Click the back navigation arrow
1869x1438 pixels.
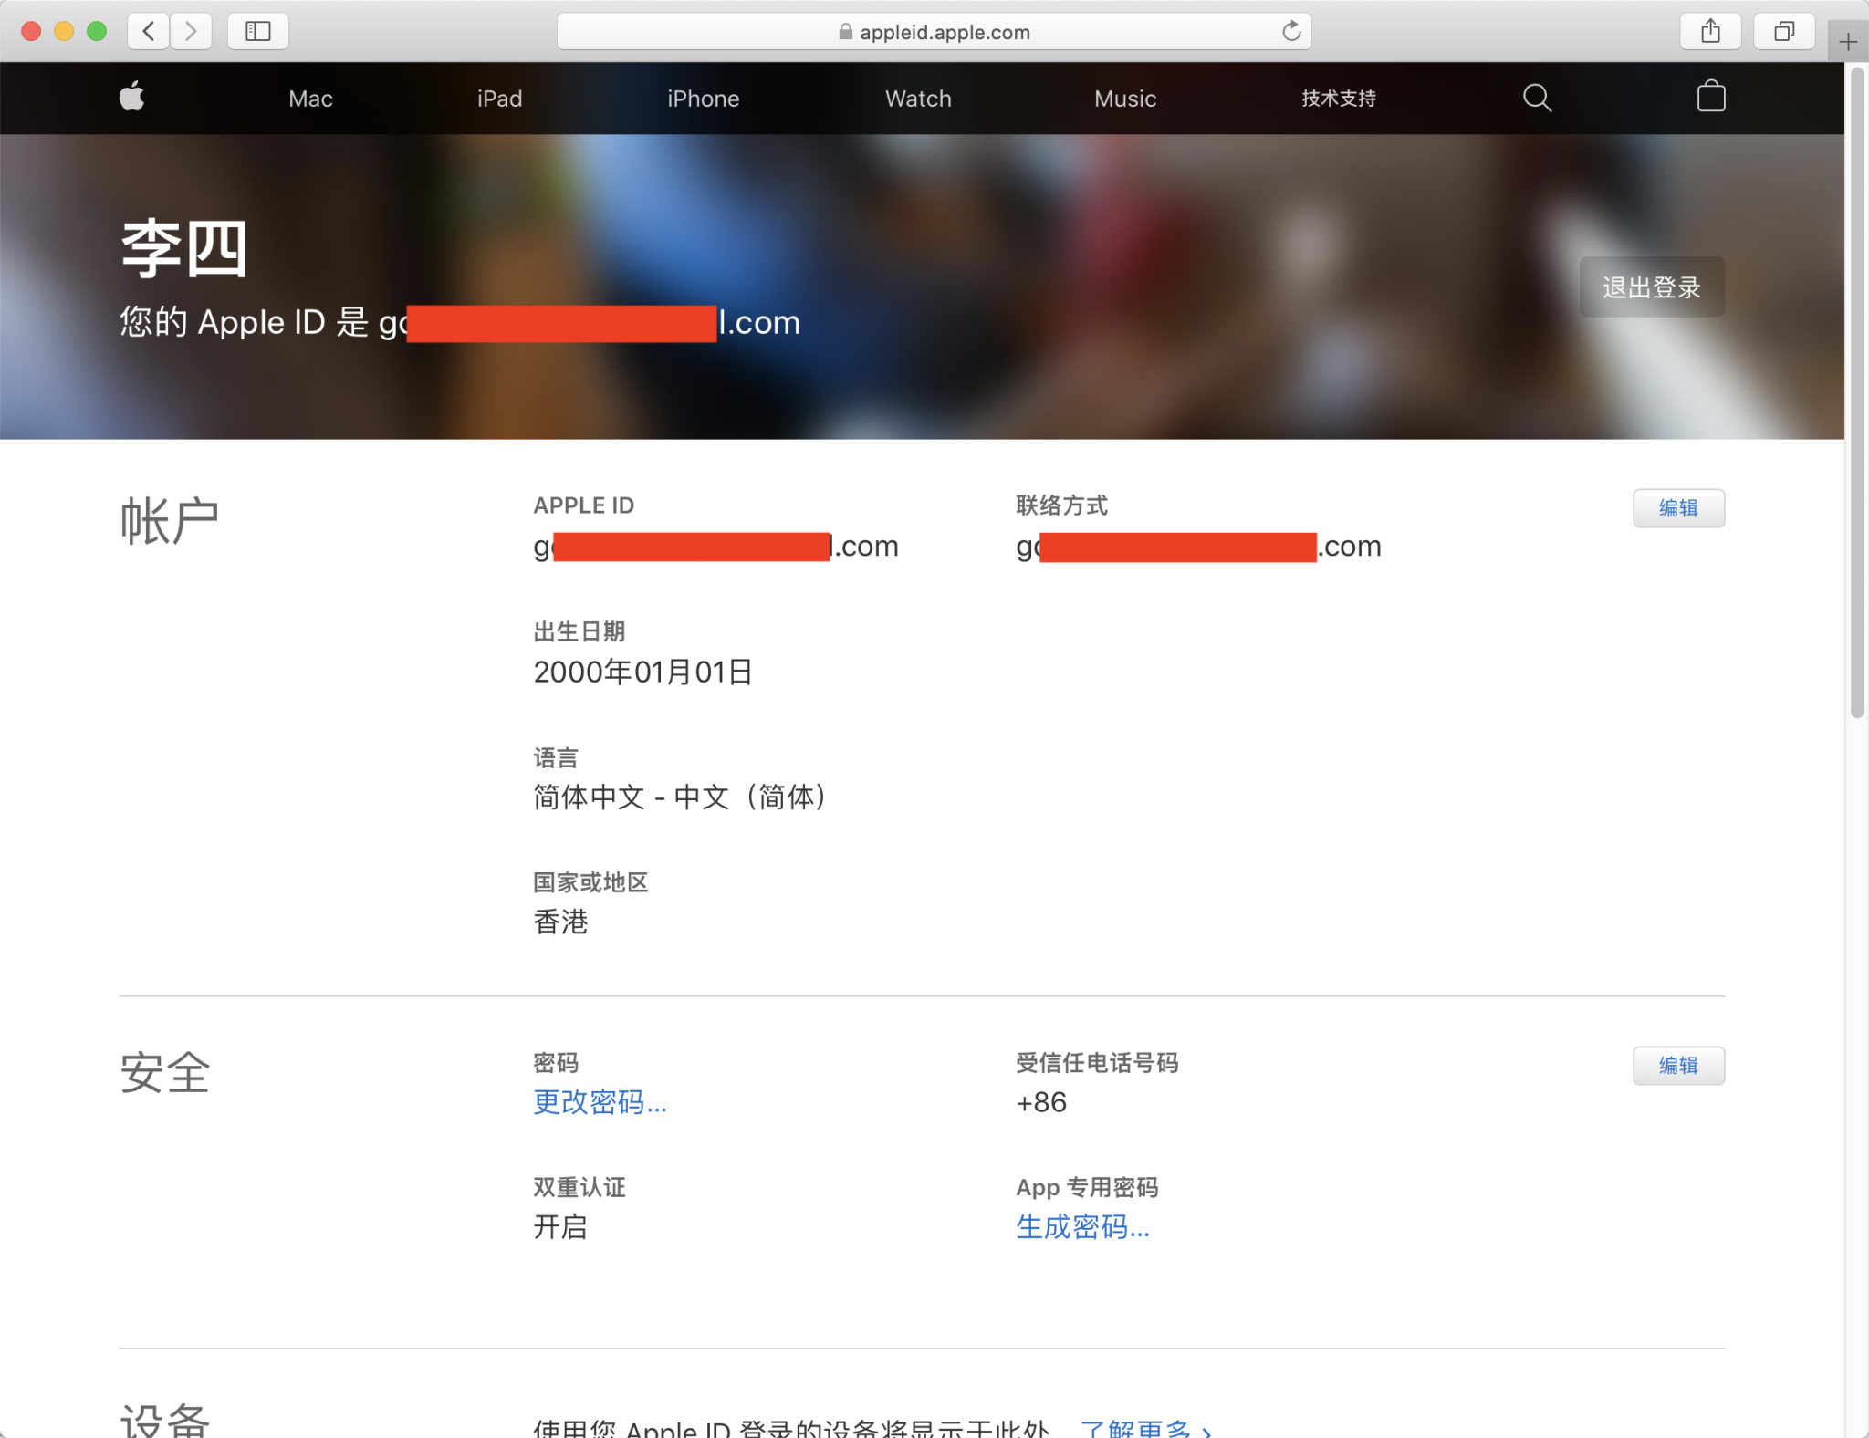point(149,30)
